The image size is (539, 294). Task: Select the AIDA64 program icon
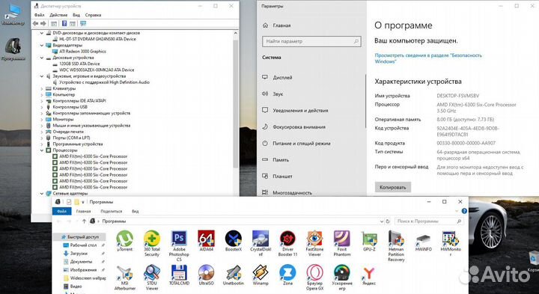tap(207, 241)
